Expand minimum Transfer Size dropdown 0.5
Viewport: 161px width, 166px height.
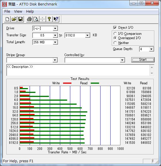[x=55, y=35]
